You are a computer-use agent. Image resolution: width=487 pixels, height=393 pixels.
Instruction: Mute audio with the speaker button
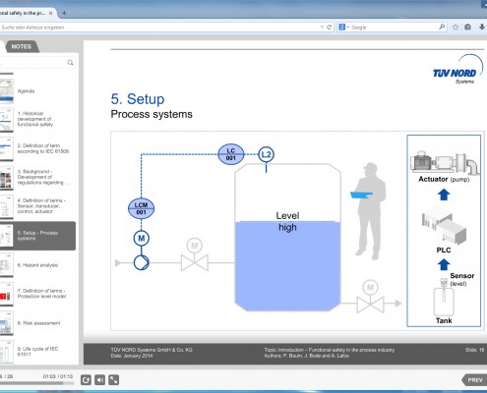point(99,380)
